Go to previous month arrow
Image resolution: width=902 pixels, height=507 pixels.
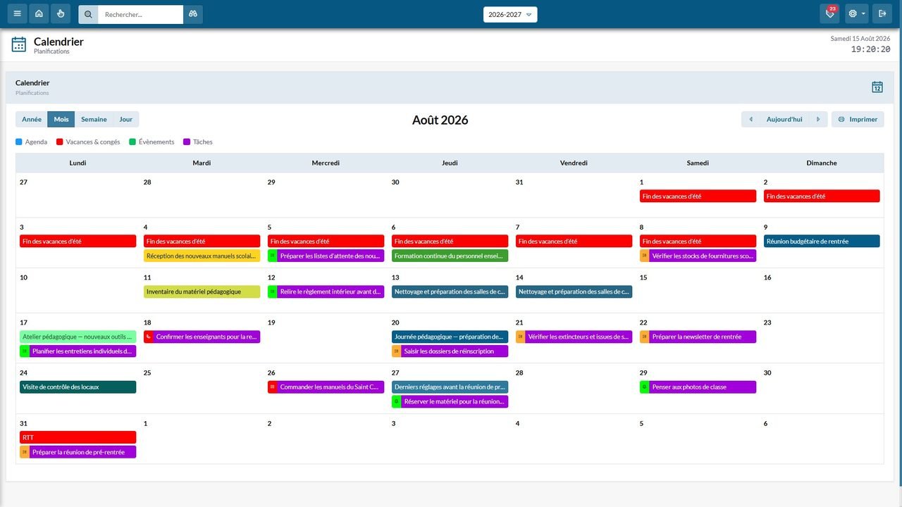click(x=751, y=120)
